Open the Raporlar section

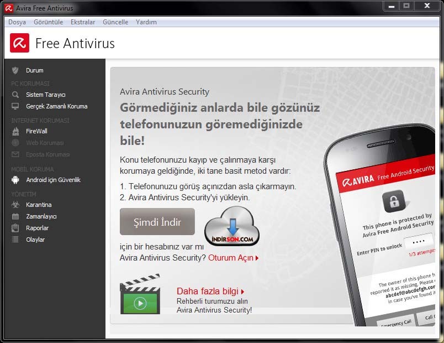pos(37,228)
